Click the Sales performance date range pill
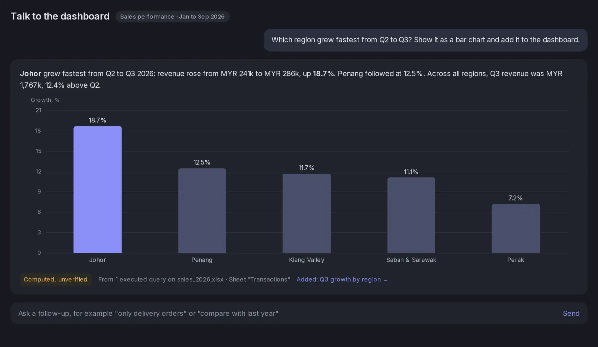598x347 pixels. pos(173,17)
